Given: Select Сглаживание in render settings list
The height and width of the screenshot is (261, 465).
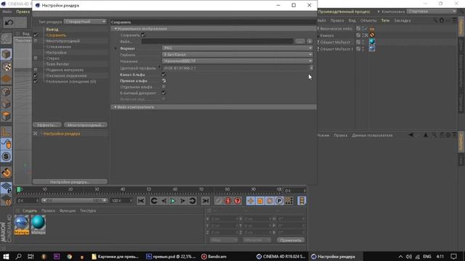Looking at the screenshot, I should tap(58, 46).
